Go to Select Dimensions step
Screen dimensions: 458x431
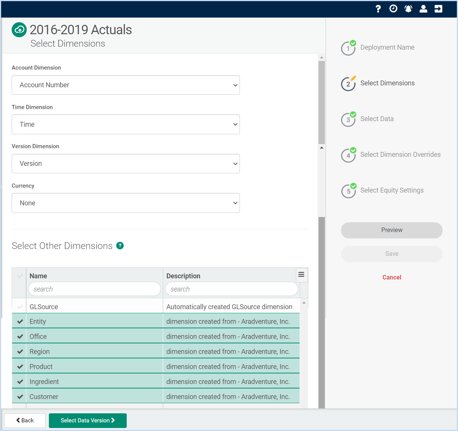387,83
